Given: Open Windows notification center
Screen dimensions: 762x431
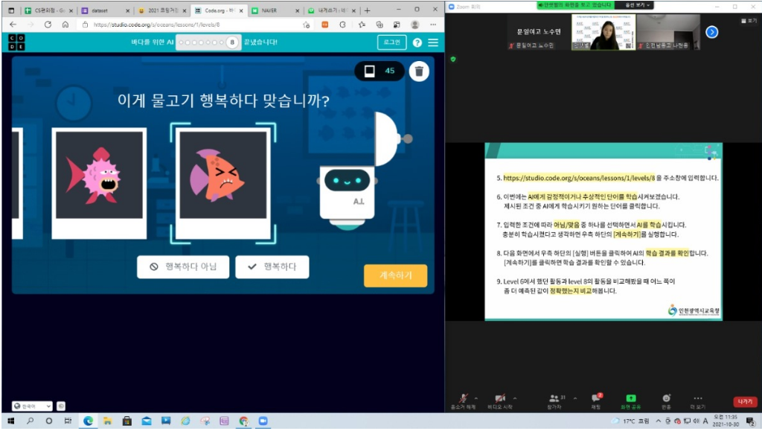Looking at the screenshot, I should coord(750,421).
